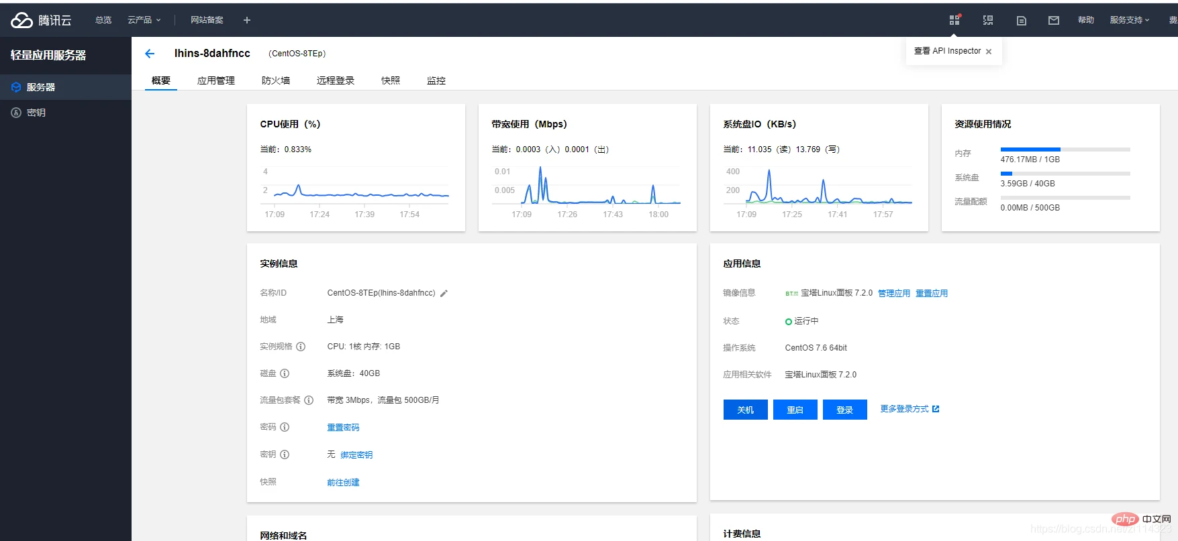Switch to the 快照 tab
Screen dimensions: 1178x541
391,80
